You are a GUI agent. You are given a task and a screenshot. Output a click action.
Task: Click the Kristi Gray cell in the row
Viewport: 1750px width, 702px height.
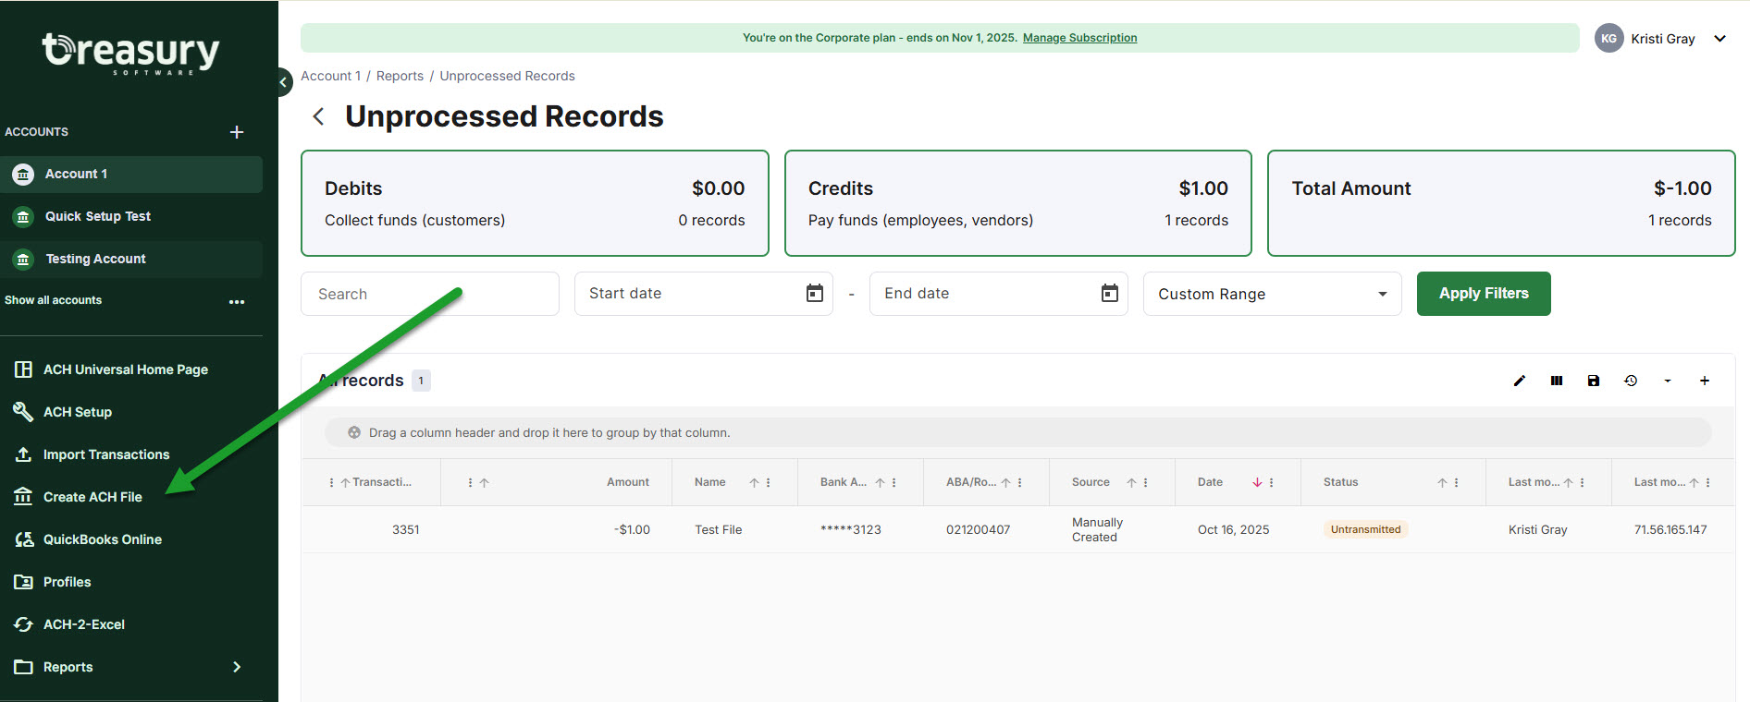(x=1538, y=530)
